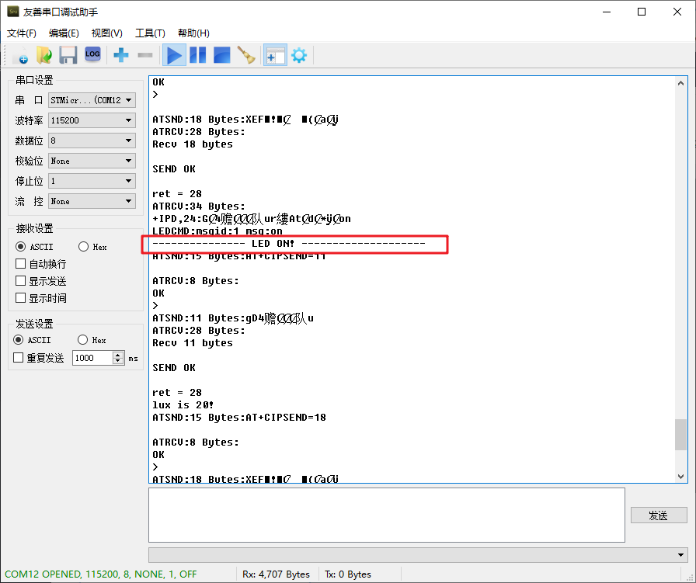Open the 文件(F) menu
Screen dimensions: 696x583
pos(21,33)
